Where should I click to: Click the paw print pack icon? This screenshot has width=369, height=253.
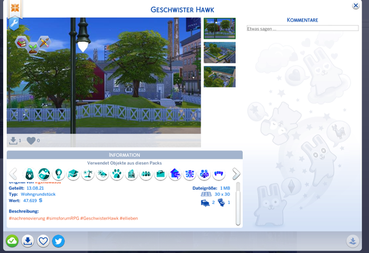coord(117,174)
